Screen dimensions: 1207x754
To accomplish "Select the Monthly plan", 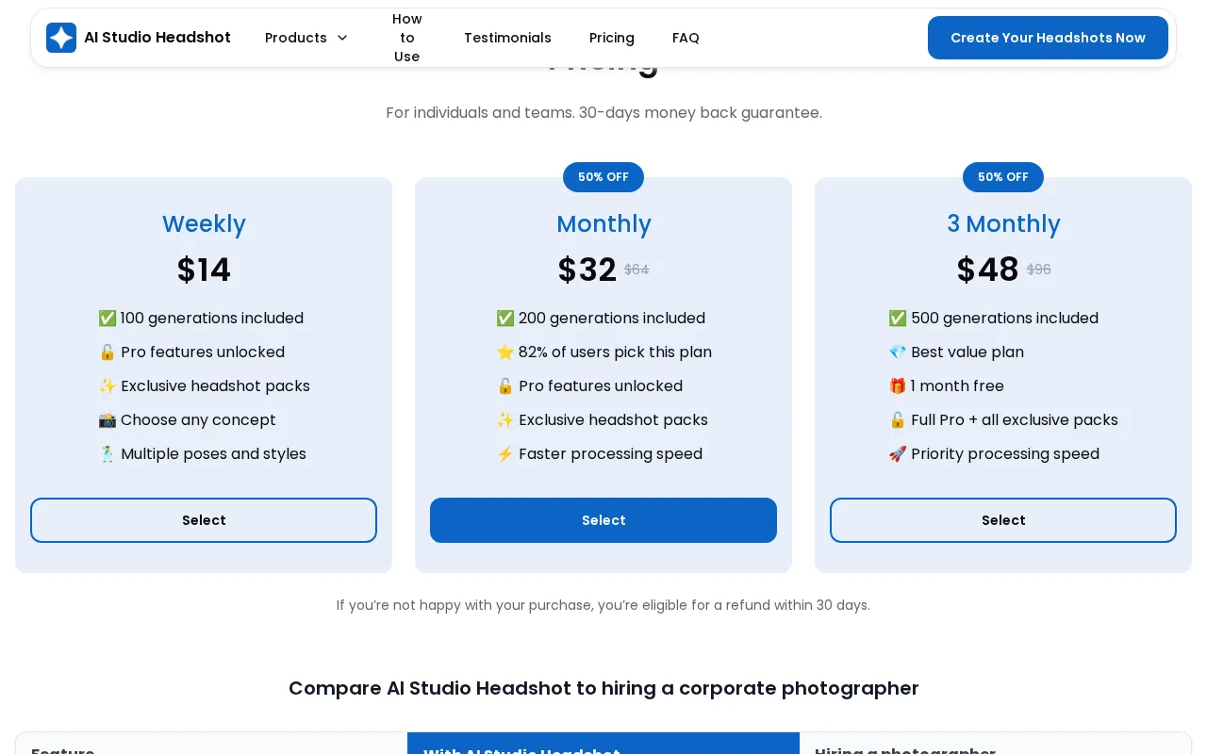I will click(603, 520).
